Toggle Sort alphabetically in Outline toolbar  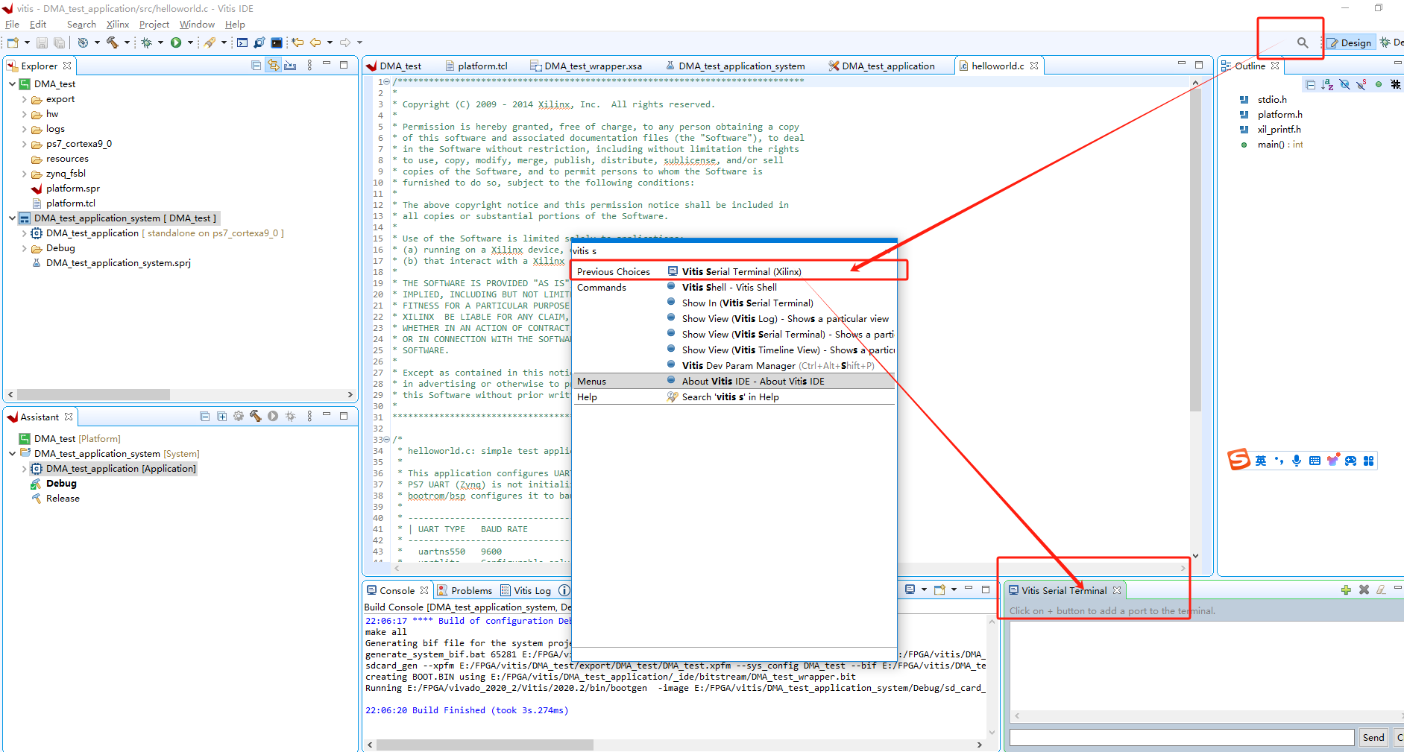pyautogui.click(x=1327, y=84)
